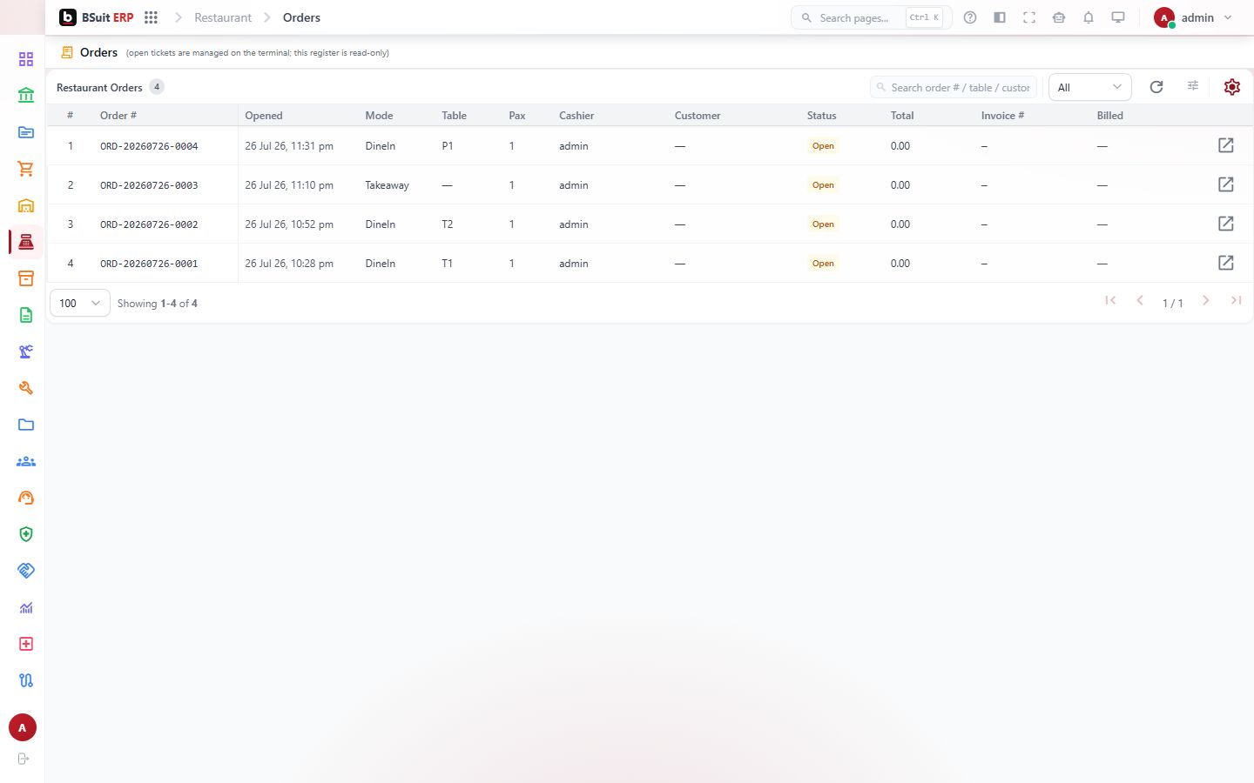The height and width of the screenshot is (783, 1254).
Task: Open the bank building module icon
Action: pyautogui.click(x=26, y=96)
